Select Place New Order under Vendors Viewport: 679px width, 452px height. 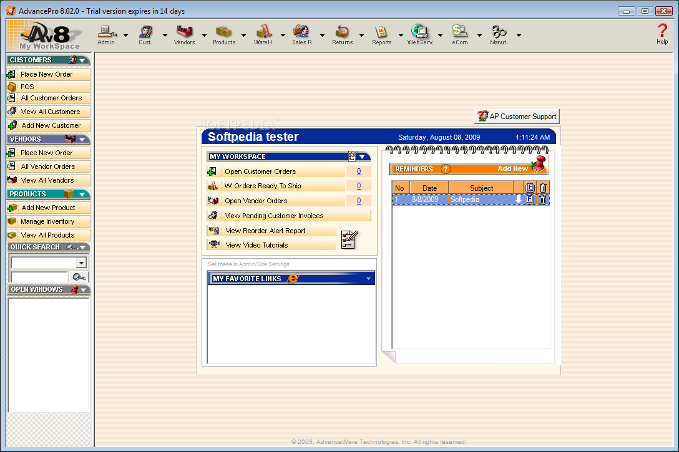click(49, 153)
